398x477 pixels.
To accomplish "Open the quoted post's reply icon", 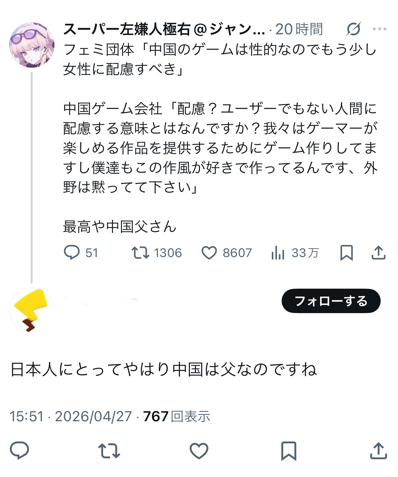I will 72,253.
